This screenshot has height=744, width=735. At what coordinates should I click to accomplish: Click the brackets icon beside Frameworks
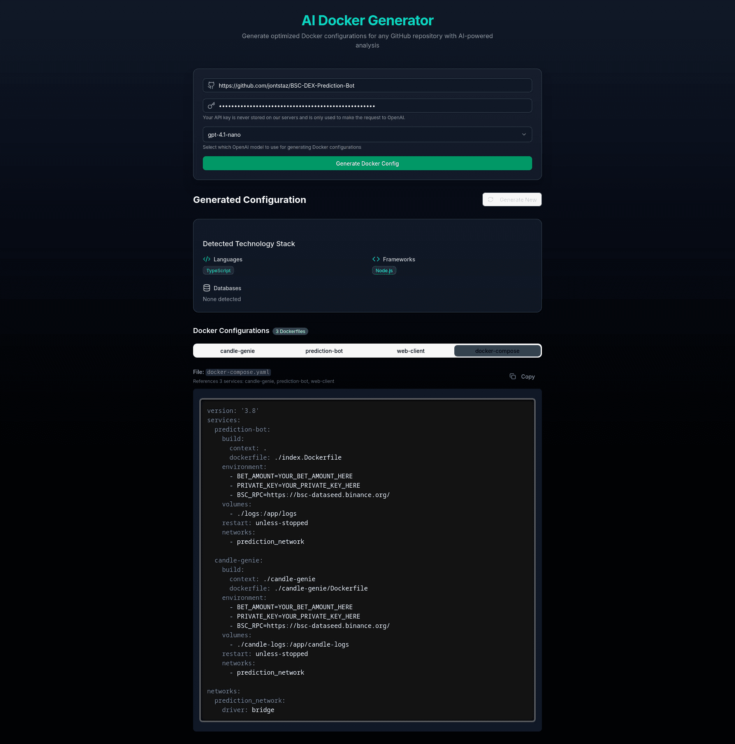[376, 259]
